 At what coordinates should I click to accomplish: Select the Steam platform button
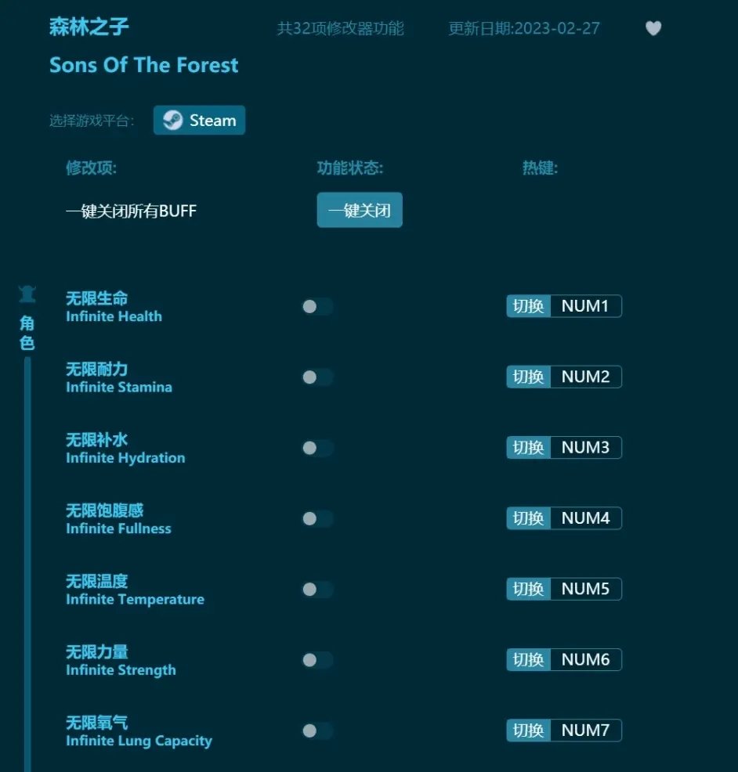coord(199,120)
